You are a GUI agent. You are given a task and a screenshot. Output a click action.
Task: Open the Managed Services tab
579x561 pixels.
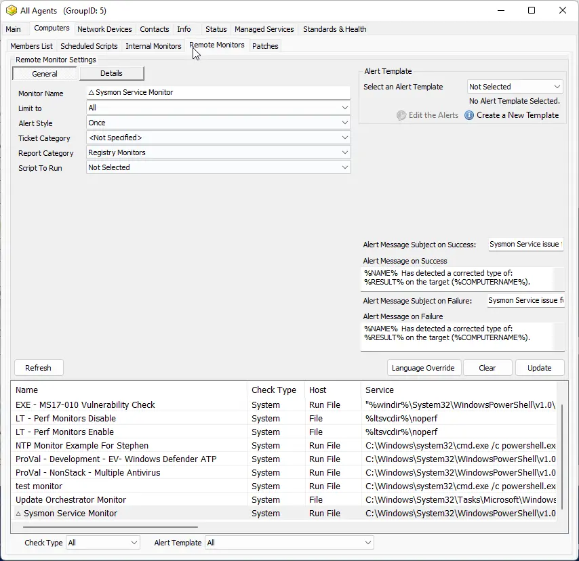pyautogui.click(x=264, y=29)
